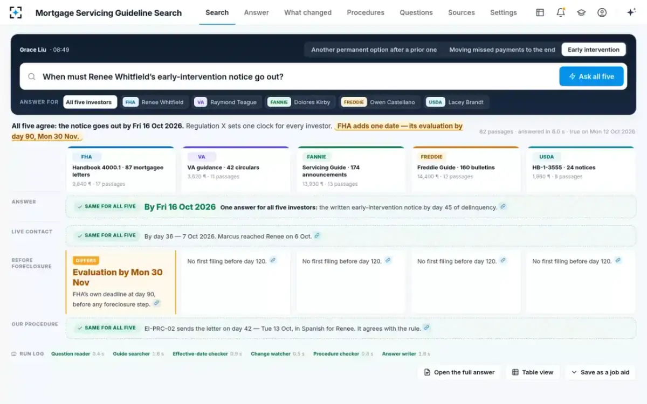This screenshot has height=404, width=647.
Task: Filter by USDA Lacey Brandt
Action: tap(456, 102)
